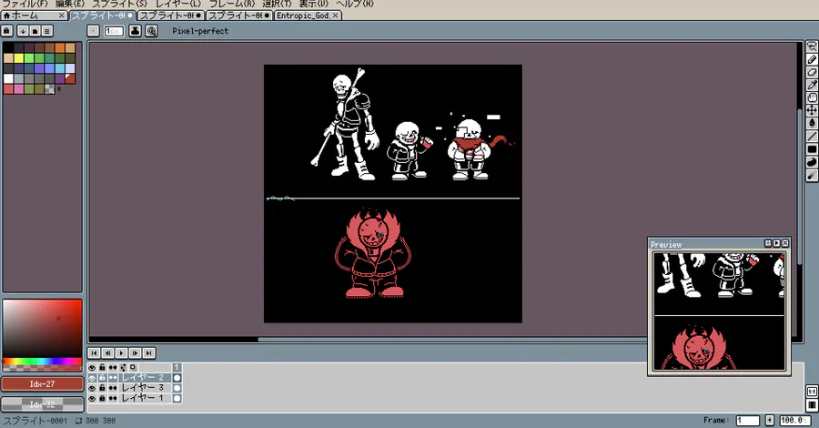Go to last frame
The width and height of the screenshot is (819, 428).
point(148,353)
